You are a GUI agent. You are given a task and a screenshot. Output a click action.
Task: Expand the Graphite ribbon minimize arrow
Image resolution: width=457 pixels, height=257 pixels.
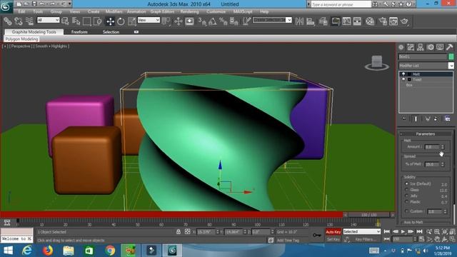coord(136,31)
